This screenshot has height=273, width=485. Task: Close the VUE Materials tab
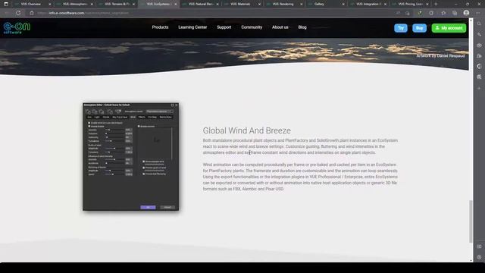259,5
